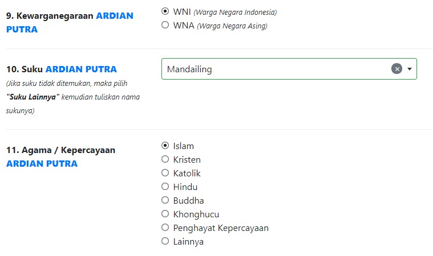Click the Warga Negara Asing label

[232, 26]
